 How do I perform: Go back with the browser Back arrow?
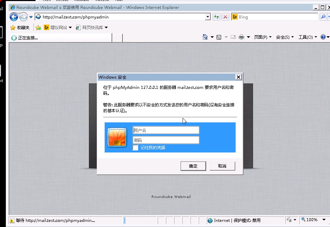tap(14, 17)
